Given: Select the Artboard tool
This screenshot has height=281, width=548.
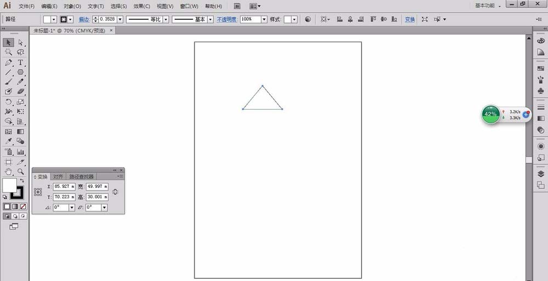Looking at the screenshot, I should coord(8,162).
